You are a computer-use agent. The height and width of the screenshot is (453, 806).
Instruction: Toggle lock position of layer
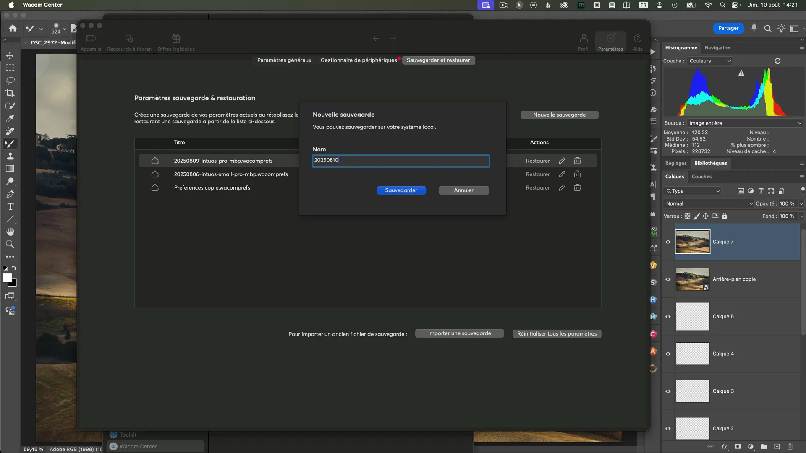pos(705,216)
